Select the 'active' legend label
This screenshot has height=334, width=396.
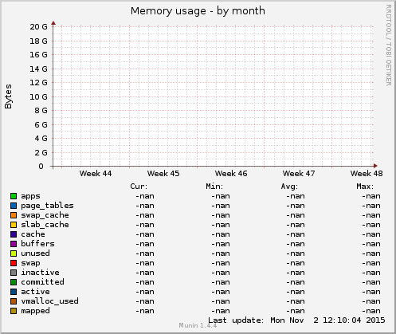pos(35,292)
